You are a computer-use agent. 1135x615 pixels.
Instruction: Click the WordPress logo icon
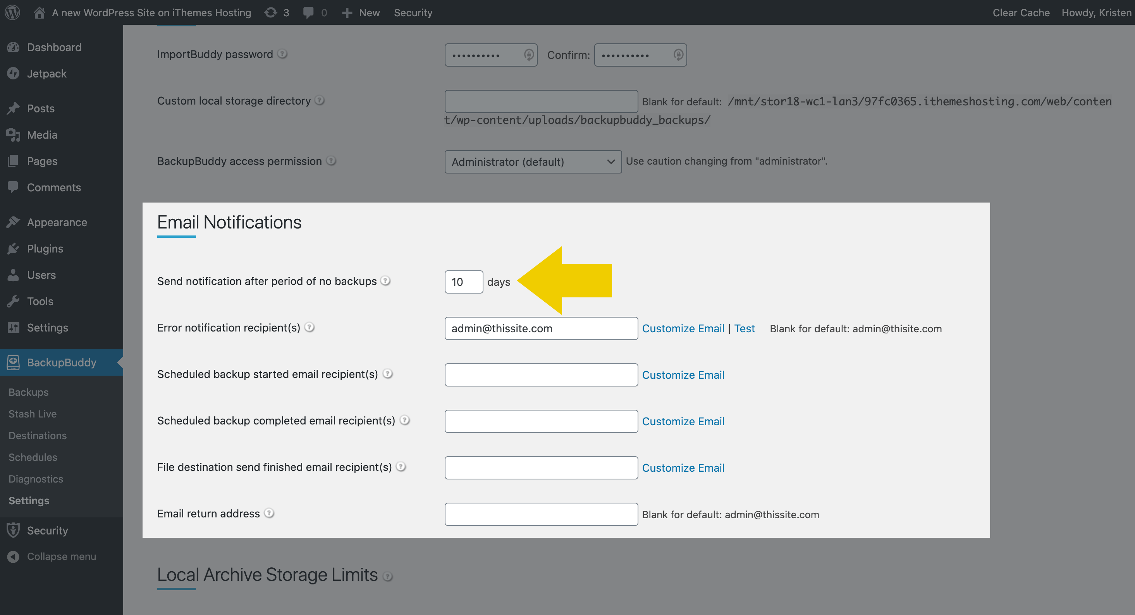(13, 12)
